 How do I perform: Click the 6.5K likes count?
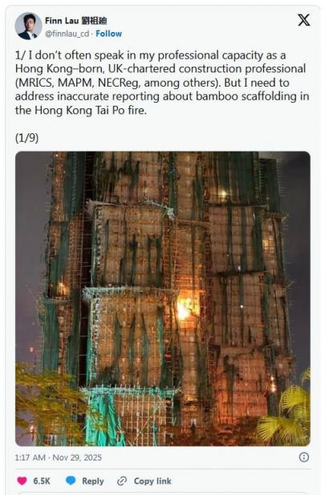42,481
